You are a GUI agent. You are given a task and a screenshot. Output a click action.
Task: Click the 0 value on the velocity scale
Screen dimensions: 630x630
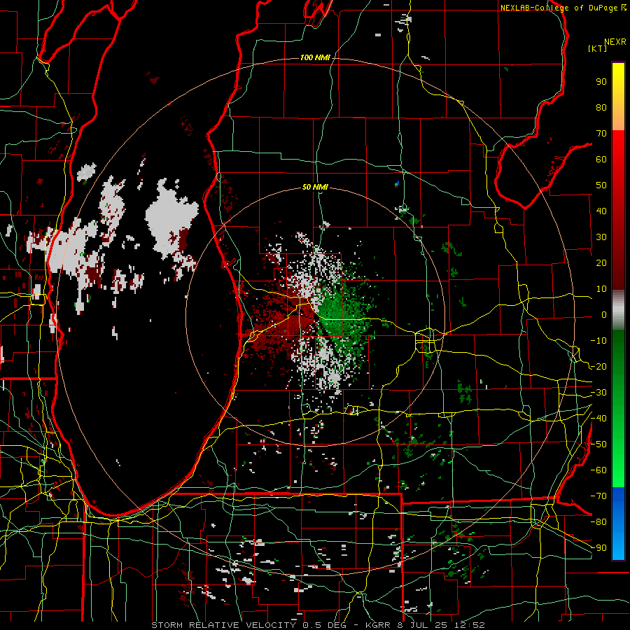[604, 315]
